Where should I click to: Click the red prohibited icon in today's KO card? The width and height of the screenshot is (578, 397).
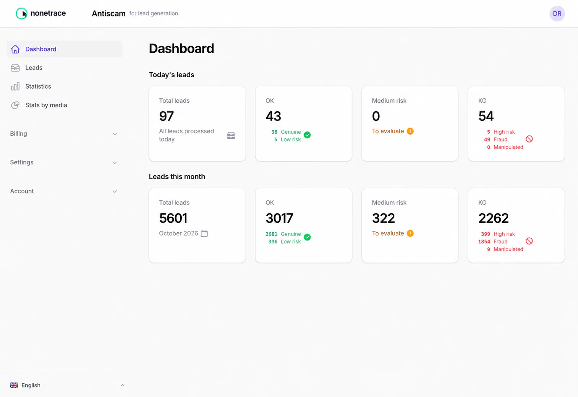pos(529,139)
